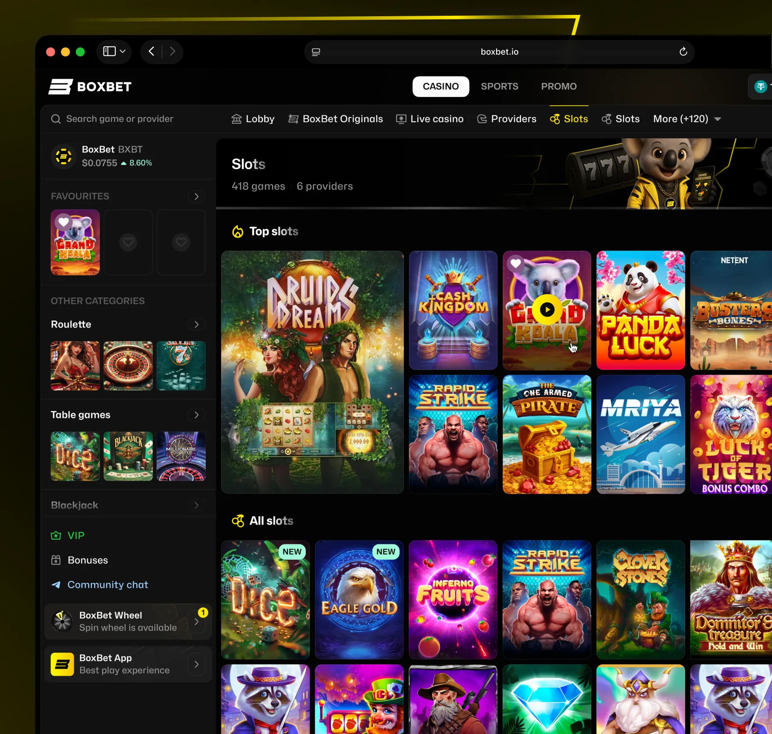
Task: Click the third empty favourite heart slot
Action: coord(181,242)
